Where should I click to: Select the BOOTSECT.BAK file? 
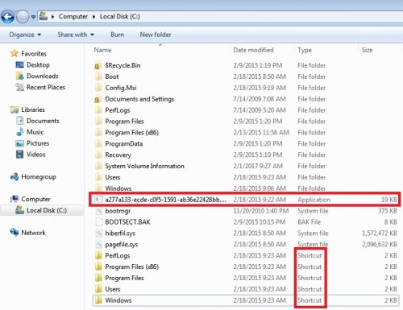pyautogui.click(x=127, y=222)
